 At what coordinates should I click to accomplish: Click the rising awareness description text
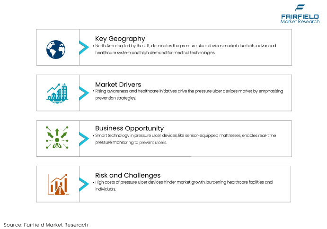[188, 94]
